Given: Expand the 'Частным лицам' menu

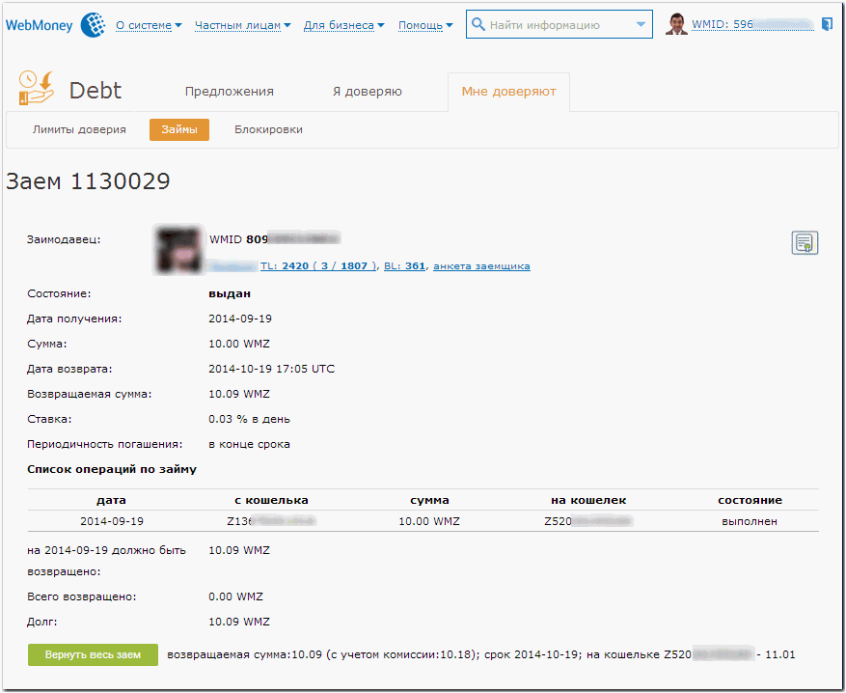Looking at the screenshot, I should [243, 25].
